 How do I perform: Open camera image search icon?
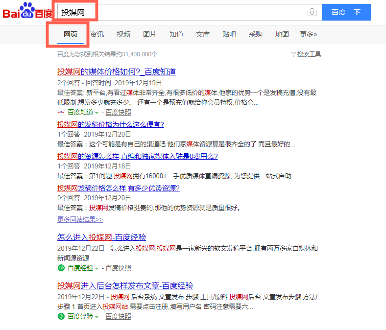pos(312,12)
